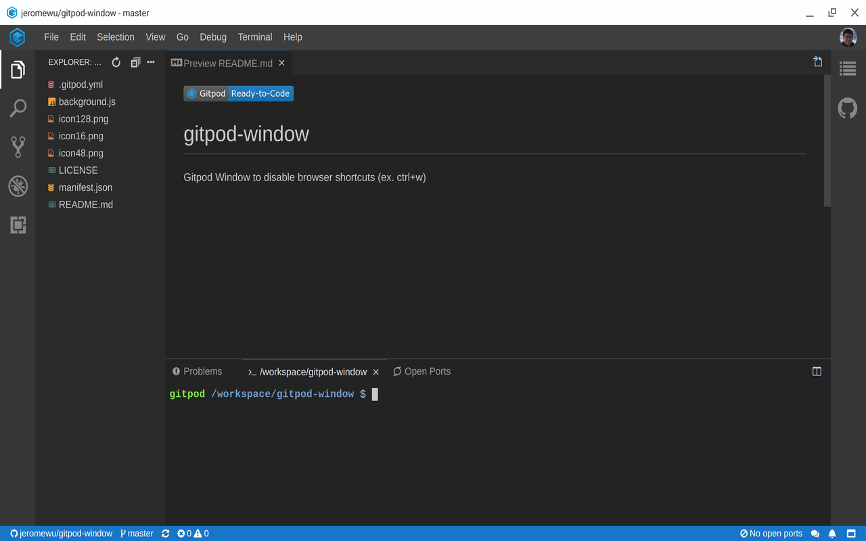
Task: Open errors and warnings count in status bar
Action: pyautogui.click(x=193, y=534)
